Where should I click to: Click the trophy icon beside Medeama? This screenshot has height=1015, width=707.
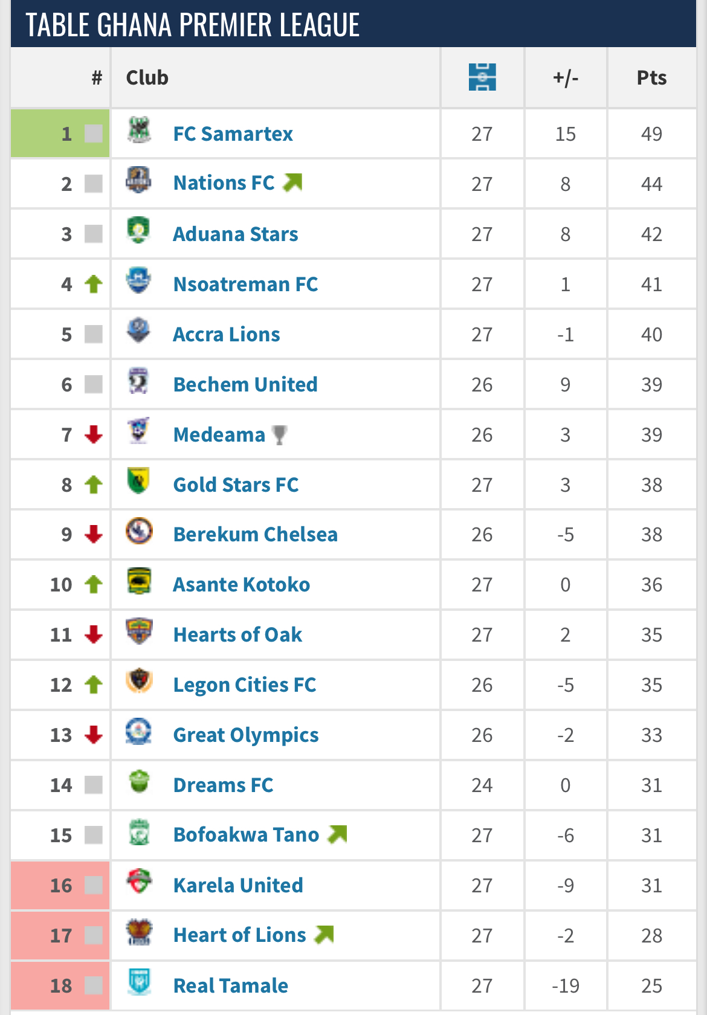[279, 434]
